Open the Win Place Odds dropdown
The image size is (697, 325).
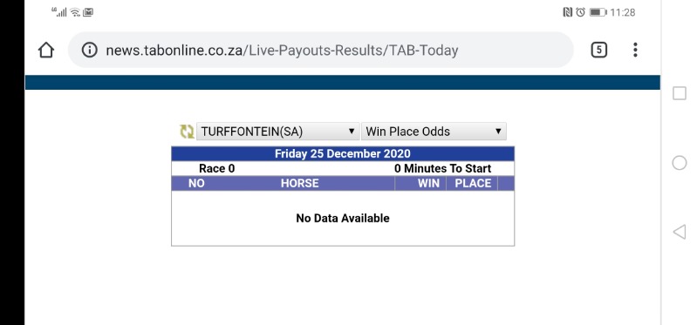(x=434, y=132)
